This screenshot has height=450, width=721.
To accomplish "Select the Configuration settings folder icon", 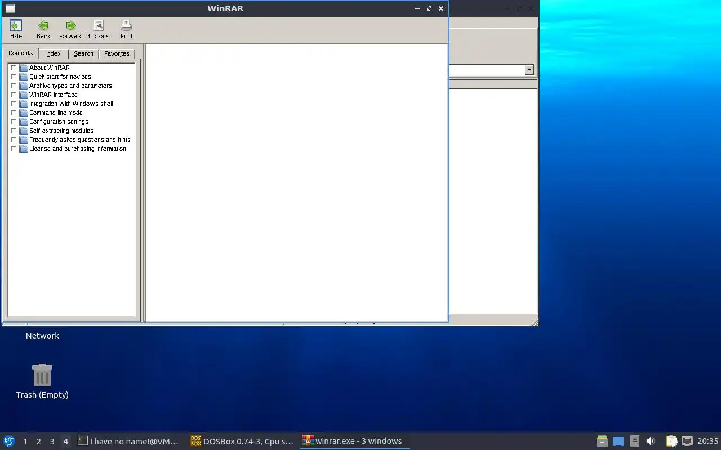I will (24, 121).
